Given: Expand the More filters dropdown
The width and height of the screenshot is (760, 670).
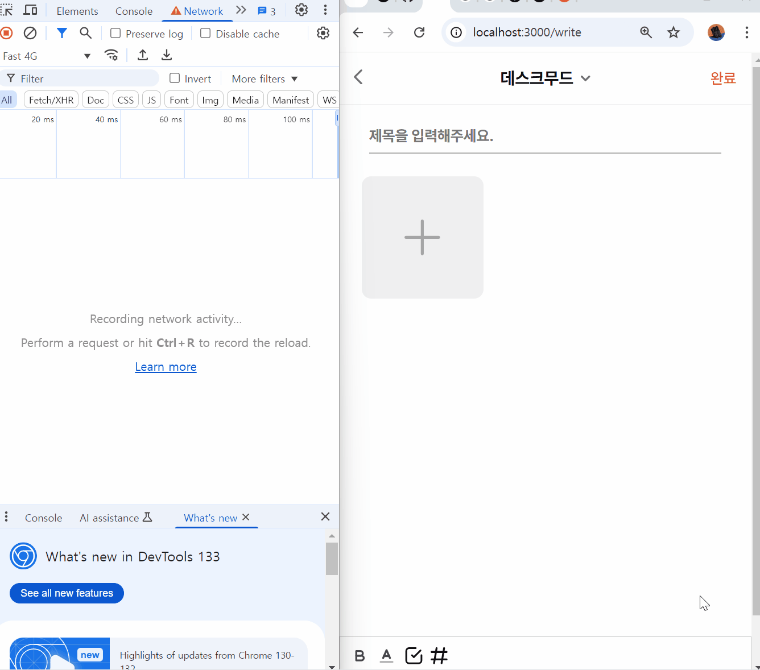Looking at the screenshot, I should 265,78.
